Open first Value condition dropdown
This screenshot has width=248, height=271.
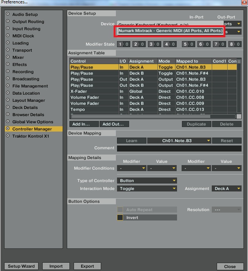click(x=162, y=168)
